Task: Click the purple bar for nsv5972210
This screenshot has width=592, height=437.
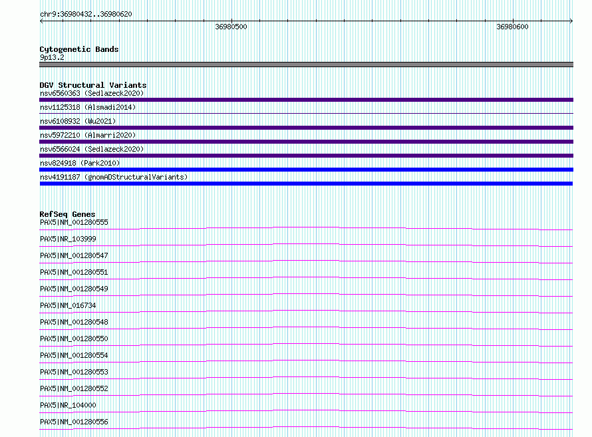Action: coord(306,142)
